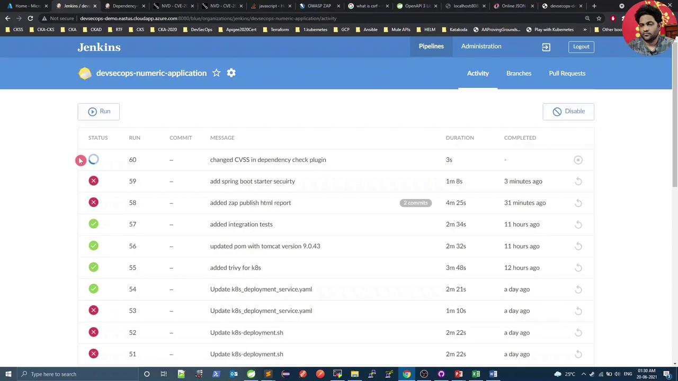This screenshot has width=678, height=381.
Task: Click the COMPLETED column header
Action: click(520, 138)
